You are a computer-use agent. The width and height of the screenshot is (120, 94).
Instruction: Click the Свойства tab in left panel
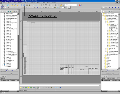[3, 78]
